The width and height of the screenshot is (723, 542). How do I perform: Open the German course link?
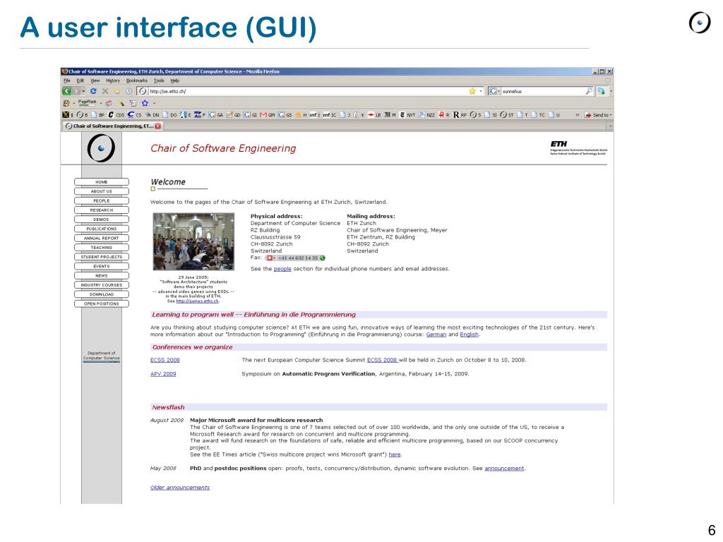436,335
